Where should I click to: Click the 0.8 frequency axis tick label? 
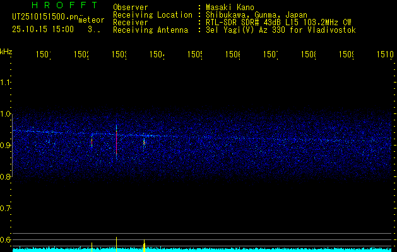tap(6, 177)
